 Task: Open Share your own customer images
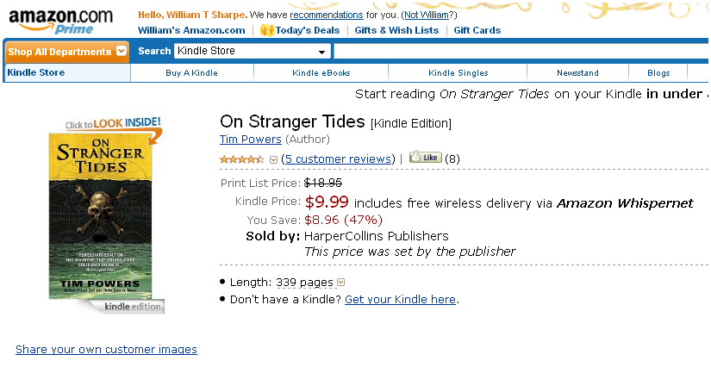[x=106, y=350]
